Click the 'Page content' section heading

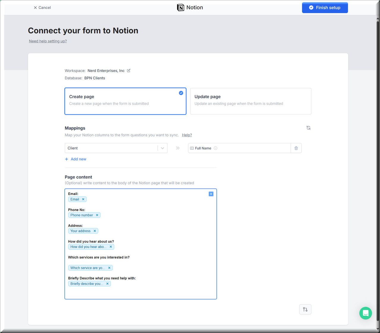pyautogui.click(x=78, y=177)
